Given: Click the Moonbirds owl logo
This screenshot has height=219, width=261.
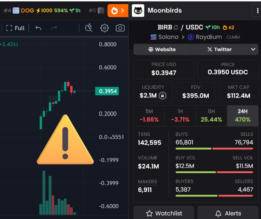Looking at the screenshot, I should click(x=138, y=11).
